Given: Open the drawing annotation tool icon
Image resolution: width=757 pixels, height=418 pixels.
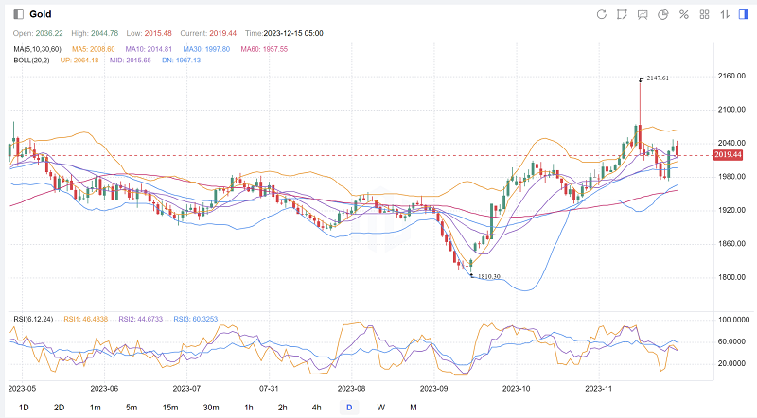Looking at the screenshot, I should (x=623, y=14).
